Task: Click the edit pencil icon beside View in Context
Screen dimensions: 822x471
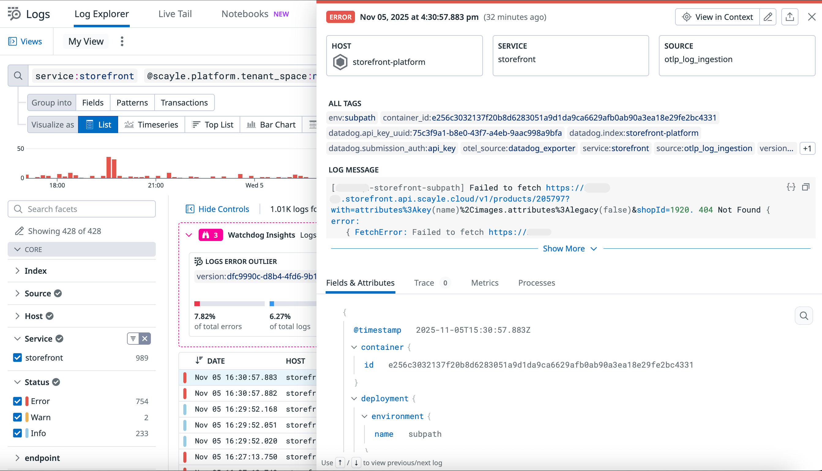Action: [x=768, y=17]
